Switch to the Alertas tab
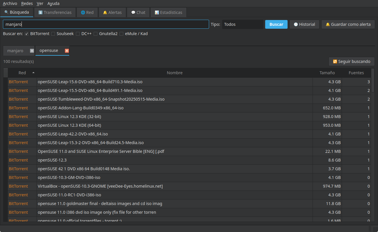 coord(112,12)
